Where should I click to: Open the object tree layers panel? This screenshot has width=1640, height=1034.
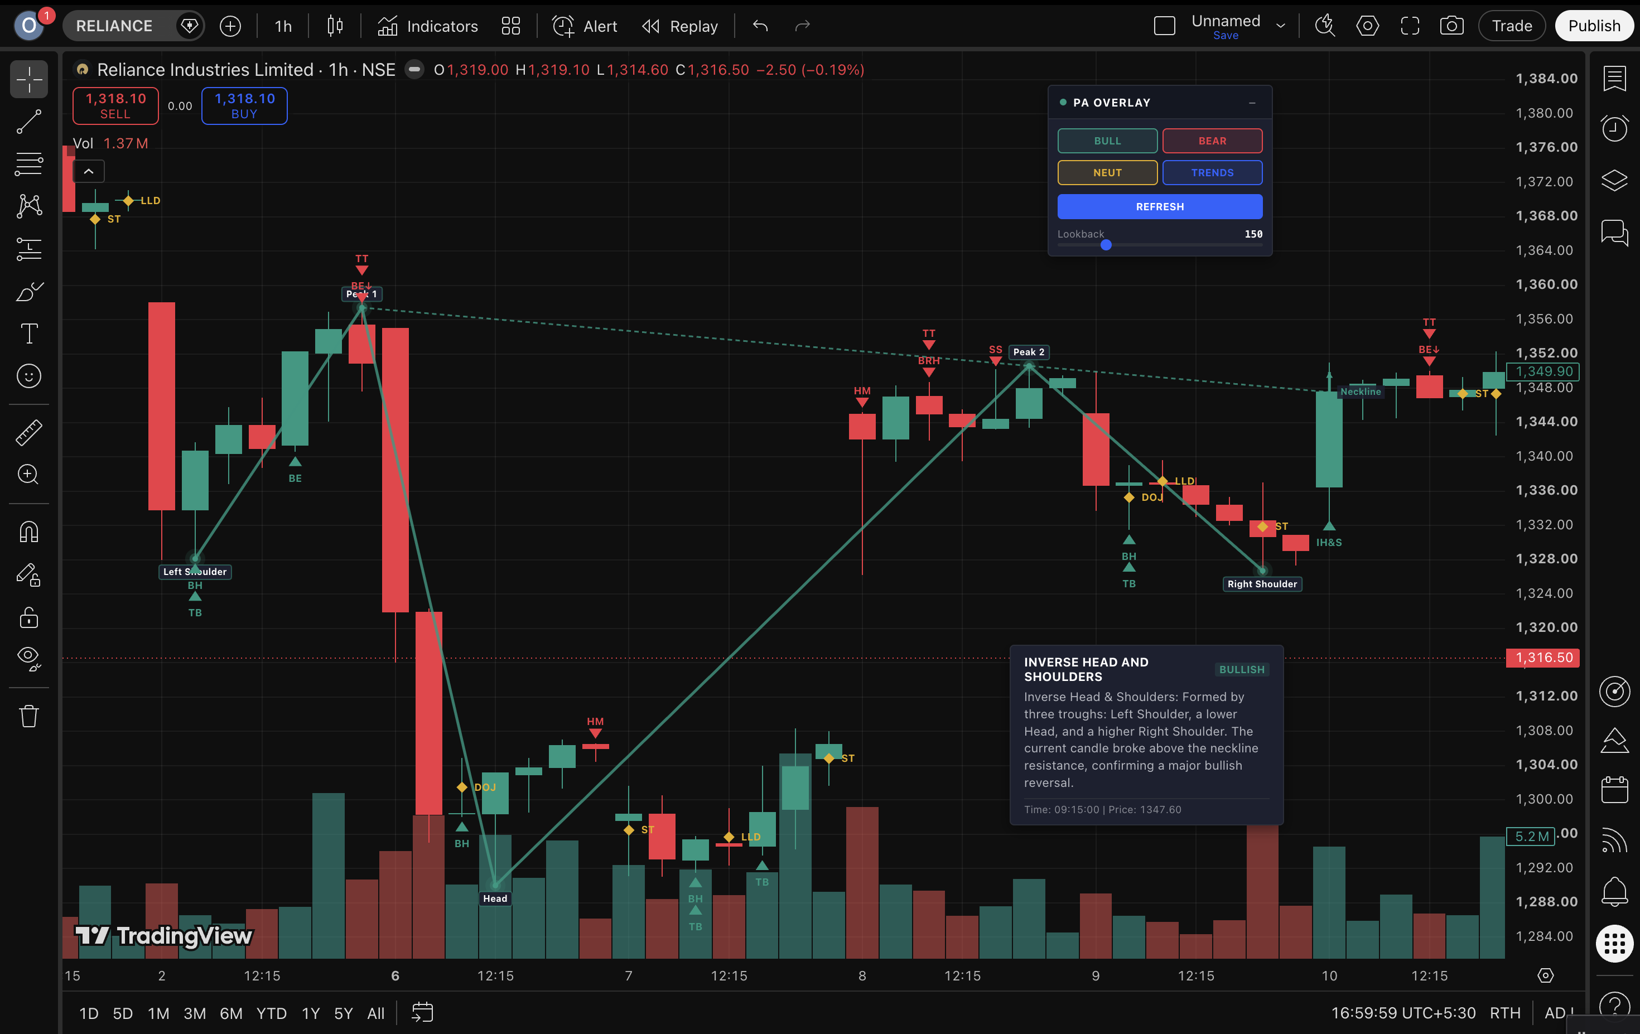point(1615,180)
